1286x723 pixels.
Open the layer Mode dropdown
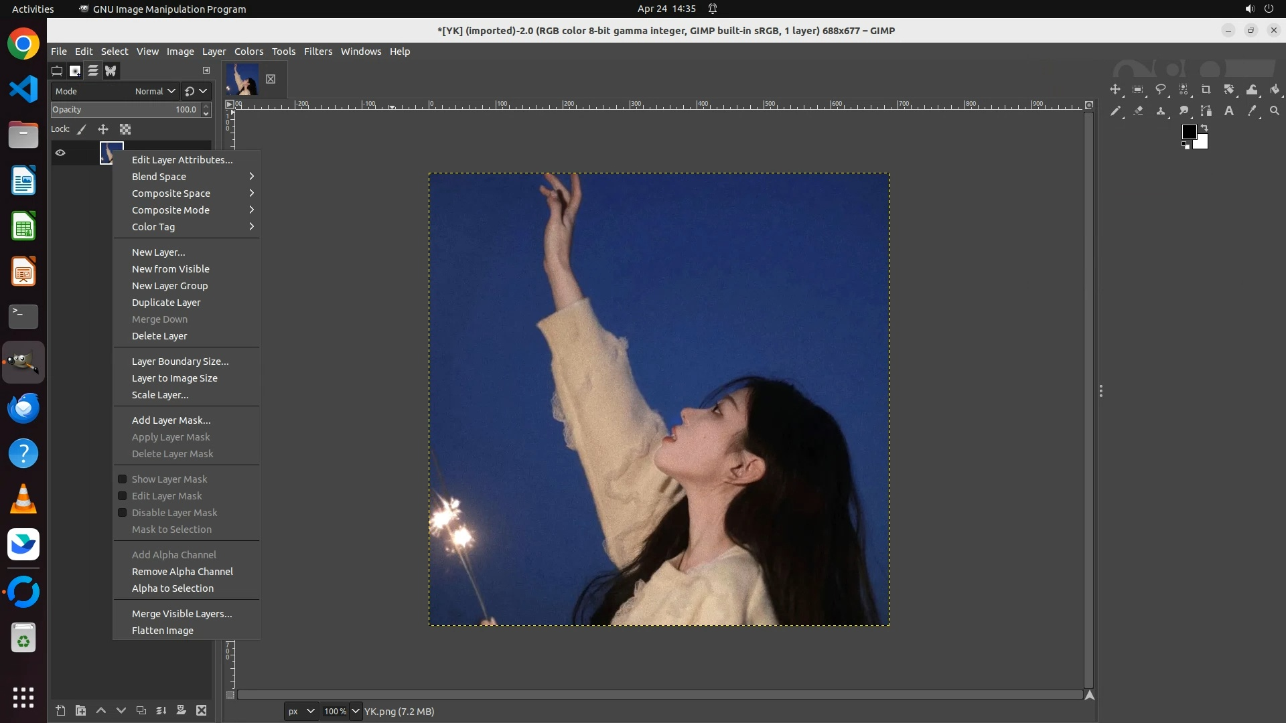point(154,91)
